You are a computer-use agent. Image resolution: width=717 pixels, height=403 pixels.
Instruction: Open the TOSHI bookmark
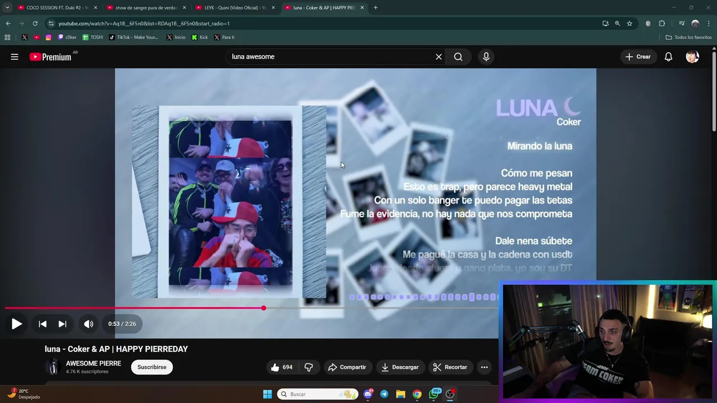pos(93,38)
